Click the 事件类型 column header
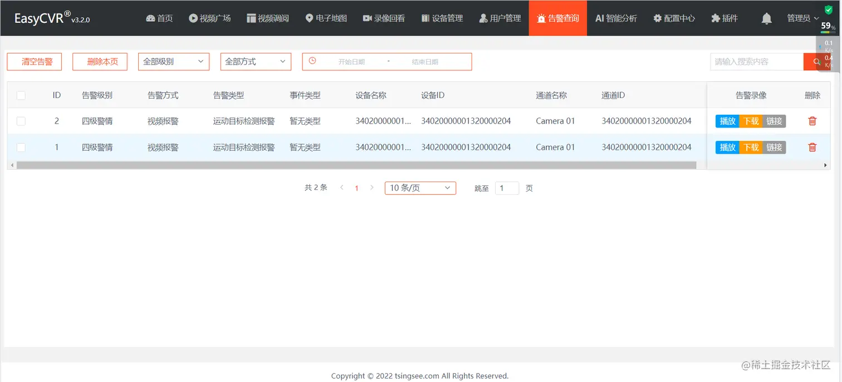 [305, 95]
